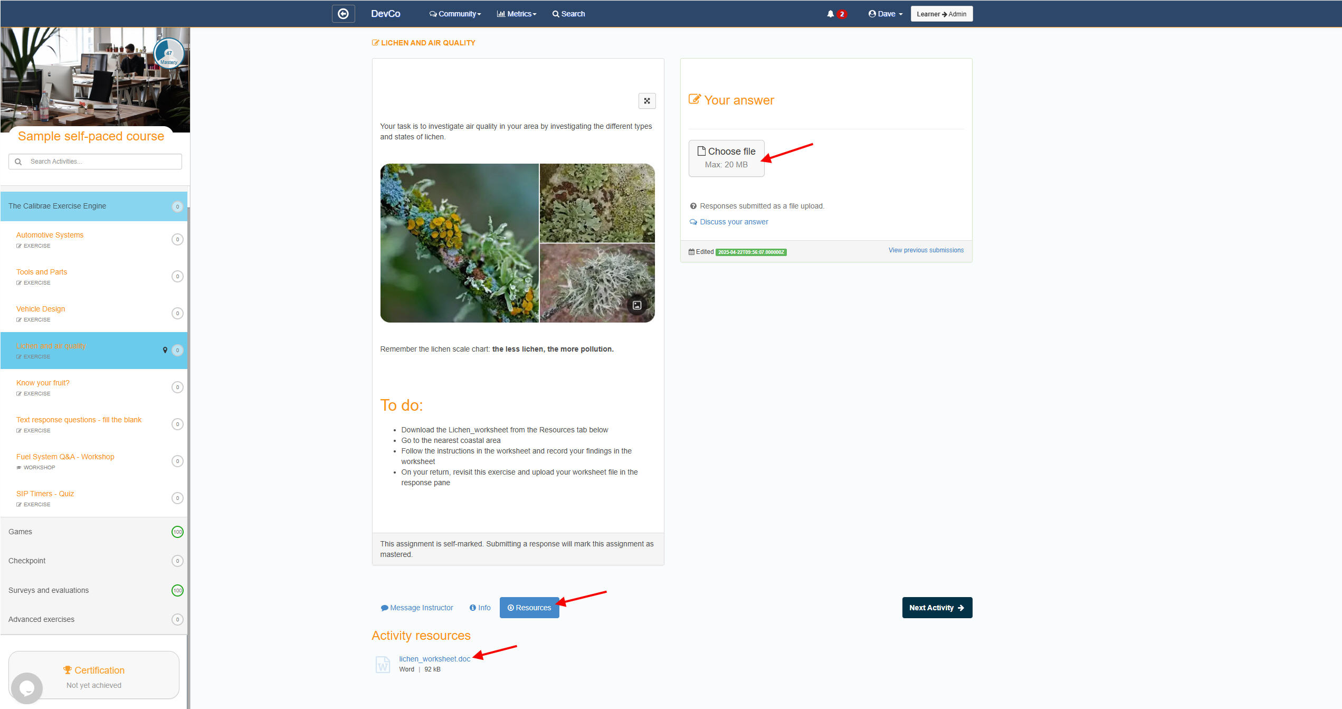Click the score circle for Automotive Systems
This screenshot has height=709, width=1342.
click(x=177, y=240)
